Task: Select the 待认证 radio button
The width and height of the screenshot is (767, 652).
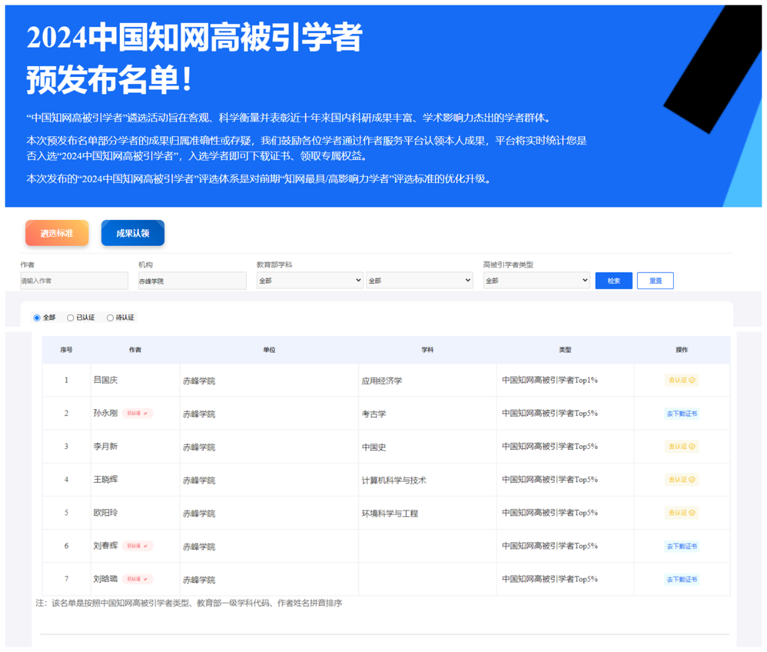Action: coord(110,318)
